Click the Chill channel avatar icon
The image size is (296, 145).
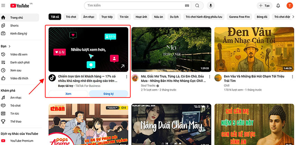click(218, 78)
